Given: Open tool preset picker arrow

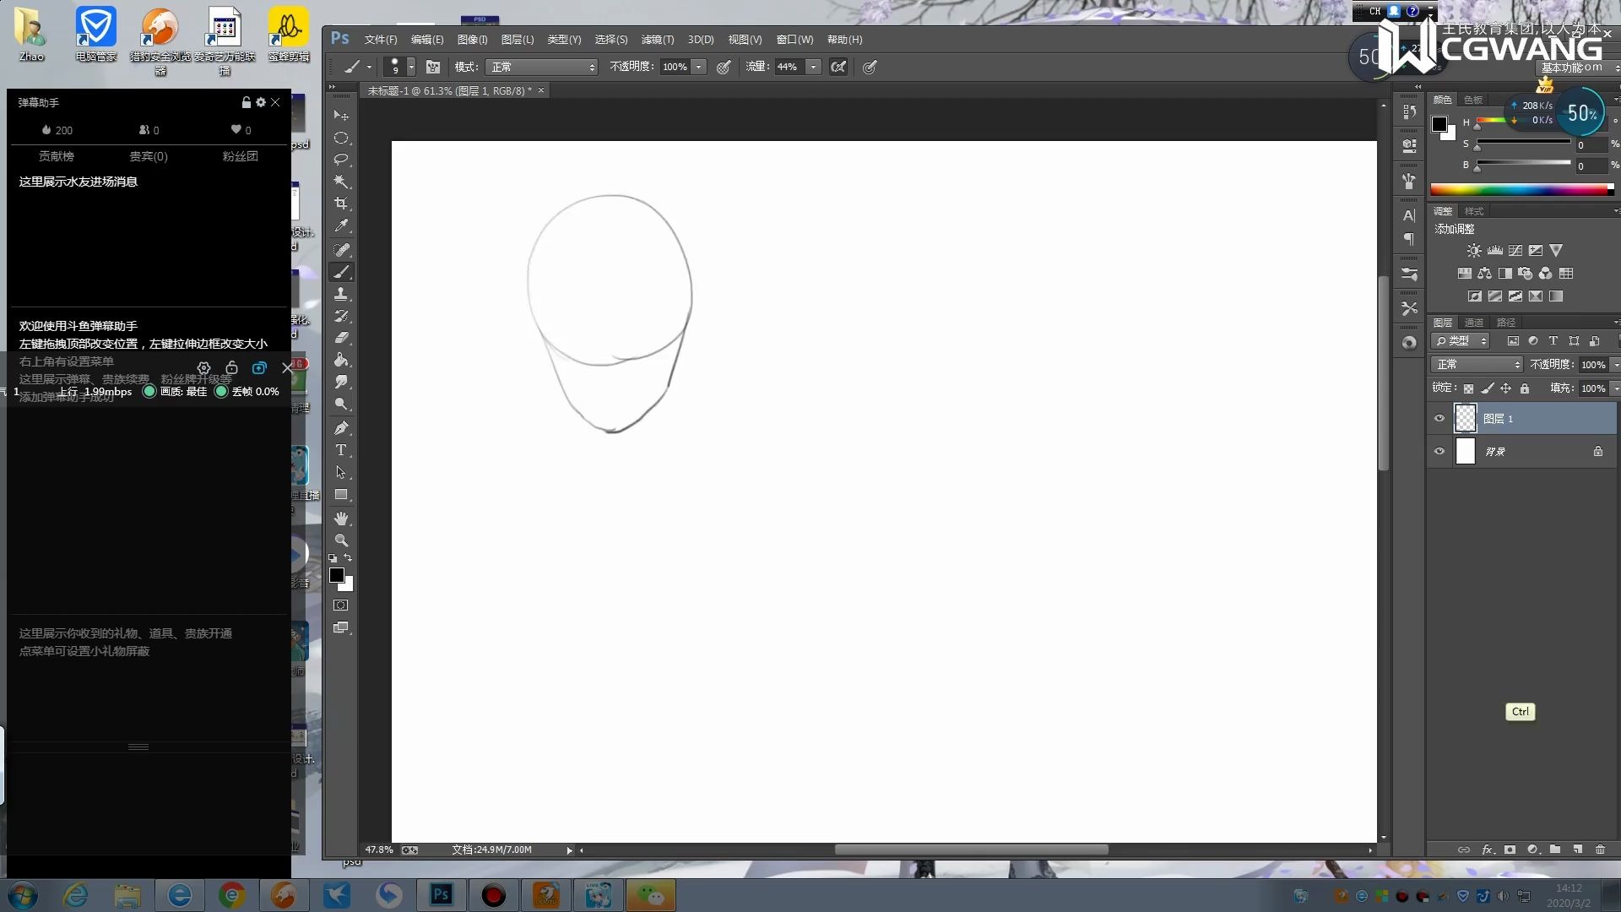Looking at the screenshot, I should [369, 67].
